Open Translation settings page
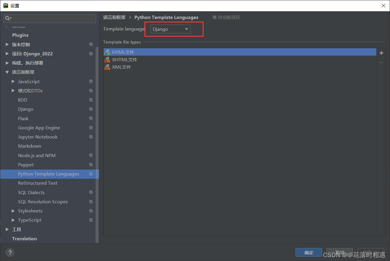 pos(25,239)
